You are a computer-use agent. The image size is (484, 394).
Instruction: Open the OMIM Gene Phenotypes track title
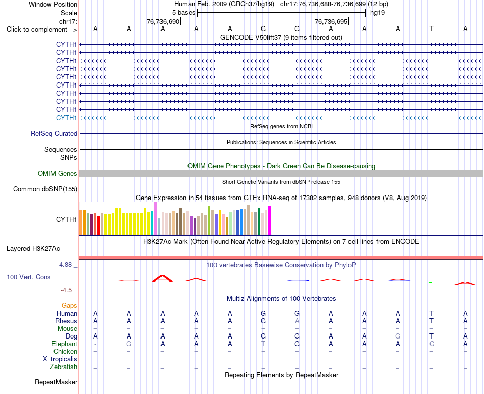281,166
